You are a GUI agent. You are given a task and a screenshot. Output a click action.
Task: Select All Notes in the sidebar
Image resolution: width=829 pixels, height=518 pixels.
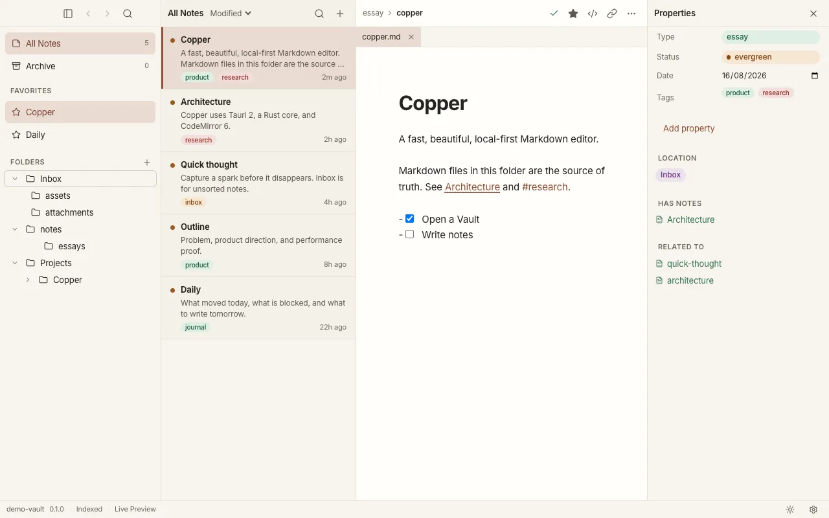(80, 43)
